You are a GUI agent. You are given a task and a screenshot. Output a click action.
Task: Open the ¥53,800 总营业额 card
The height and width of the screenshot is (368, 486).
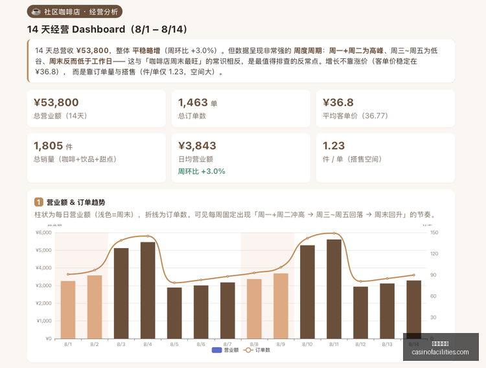click(x=97, y=108)
